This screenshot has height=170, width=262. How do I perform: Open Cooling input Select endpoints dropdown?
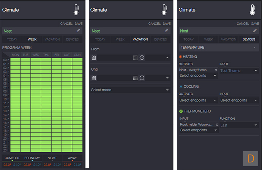[x=239, y=100]
